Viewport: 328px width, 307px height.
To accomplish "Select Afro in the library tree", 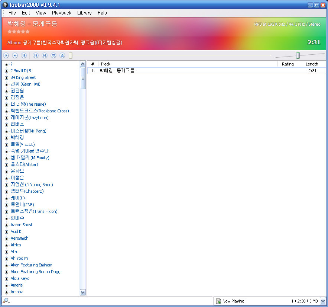I will [x=14, y=252].
